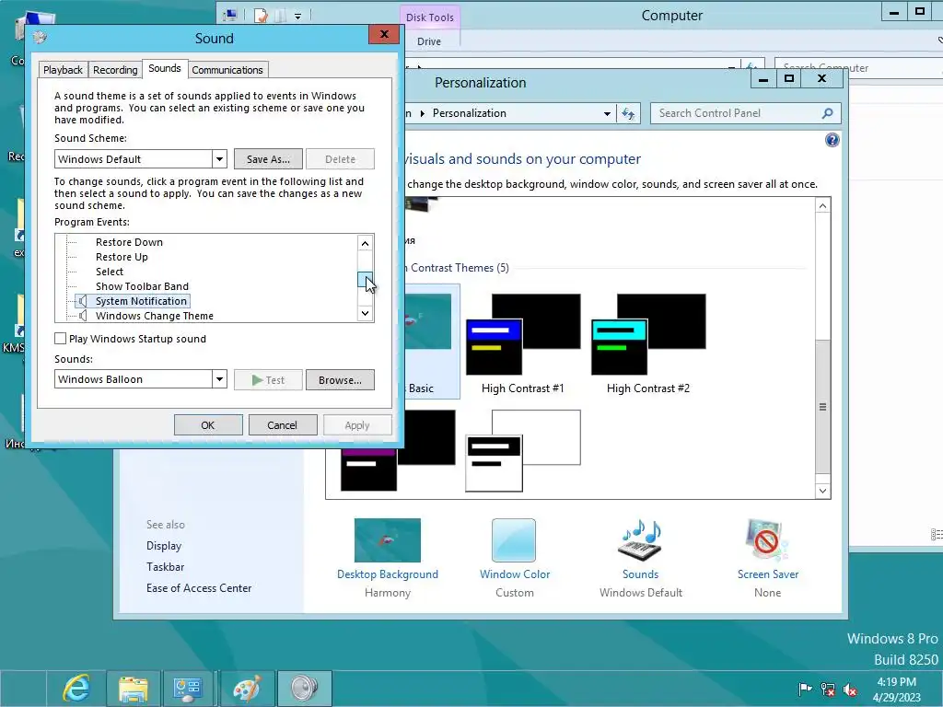Open Personalization help question mark icon
The width and height of the screenshot is (943, 707).
coord(832,141)
